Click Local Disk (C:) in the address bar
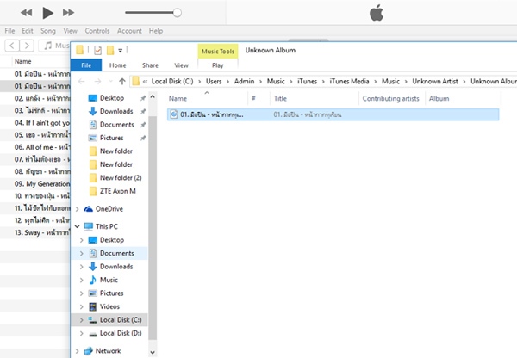Image resolution: width=517 pixels, height=358 pixels. click(x=172, y=82)
